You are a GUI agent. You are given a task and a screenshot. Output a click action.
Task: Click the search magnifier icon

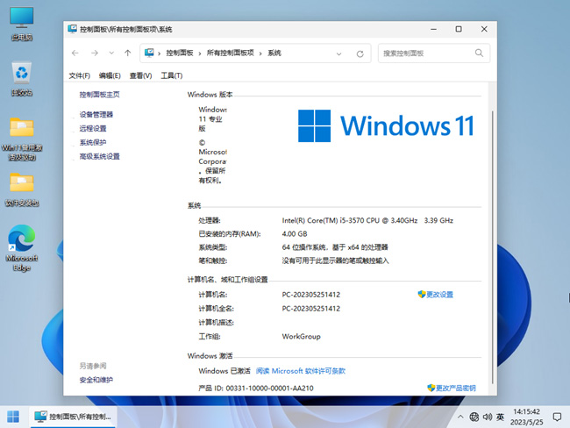479,53
